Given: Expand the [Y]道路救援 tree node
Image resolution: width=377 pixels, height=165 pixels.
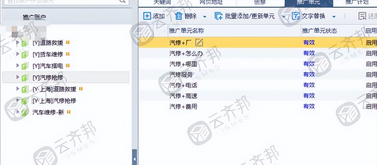Looking at the screenshot, I should (18, 43).
